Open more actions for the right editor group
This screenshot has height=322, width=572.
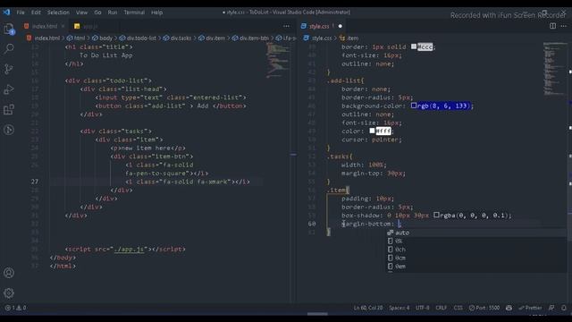click(x=564, y=26)
